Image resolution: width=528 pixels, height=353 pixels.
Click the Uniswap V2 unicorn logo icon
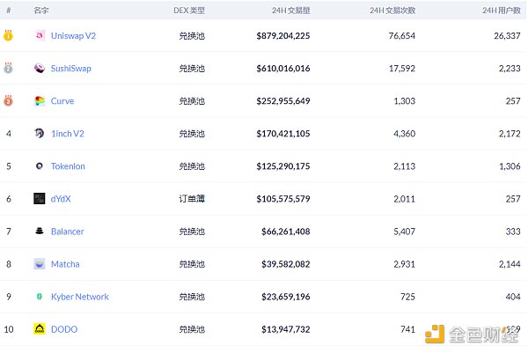40,36
